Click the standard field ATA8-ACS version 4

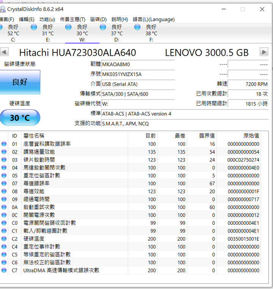[185, 114]
